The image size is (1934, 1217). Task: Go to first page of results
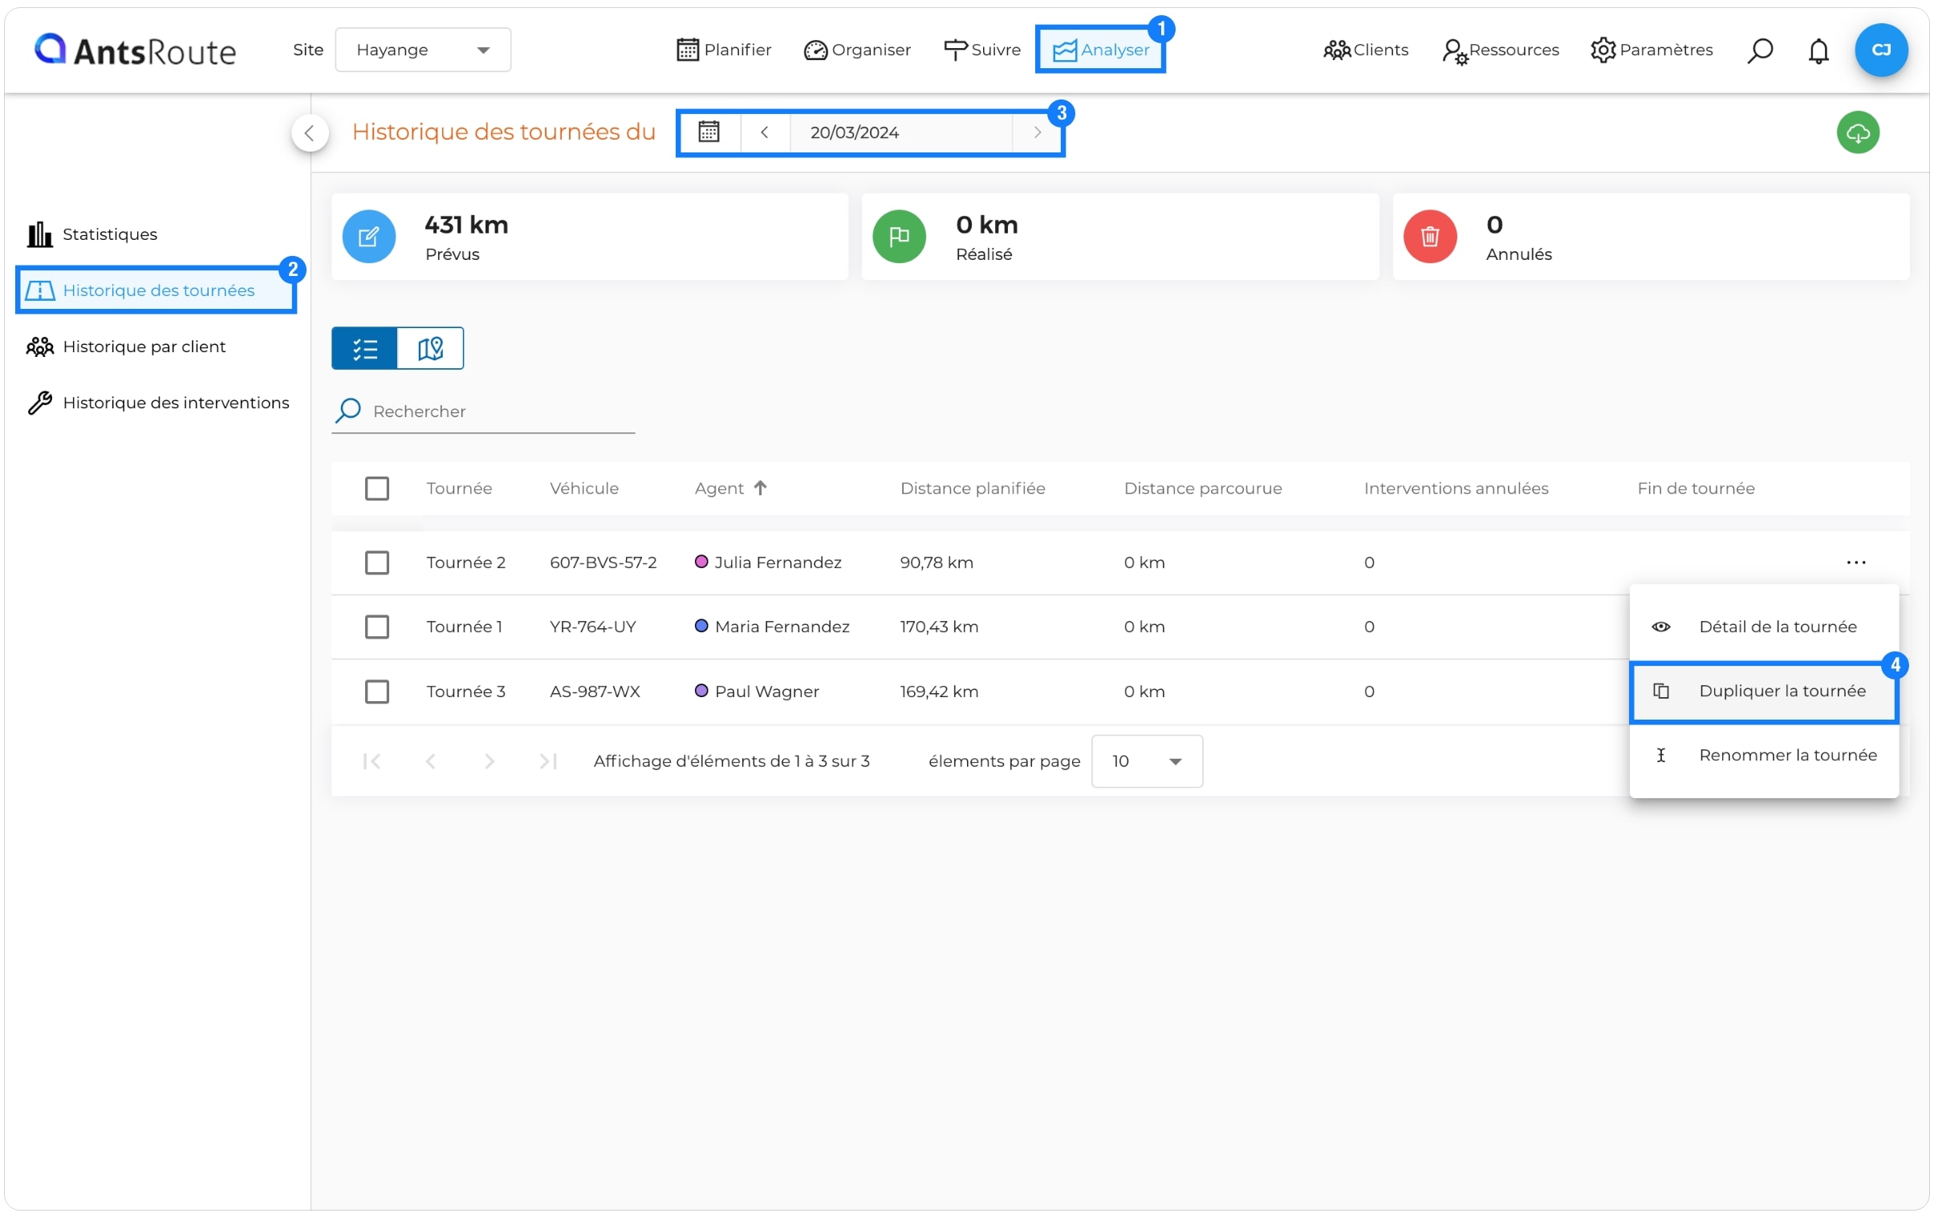tap(372, 761)
